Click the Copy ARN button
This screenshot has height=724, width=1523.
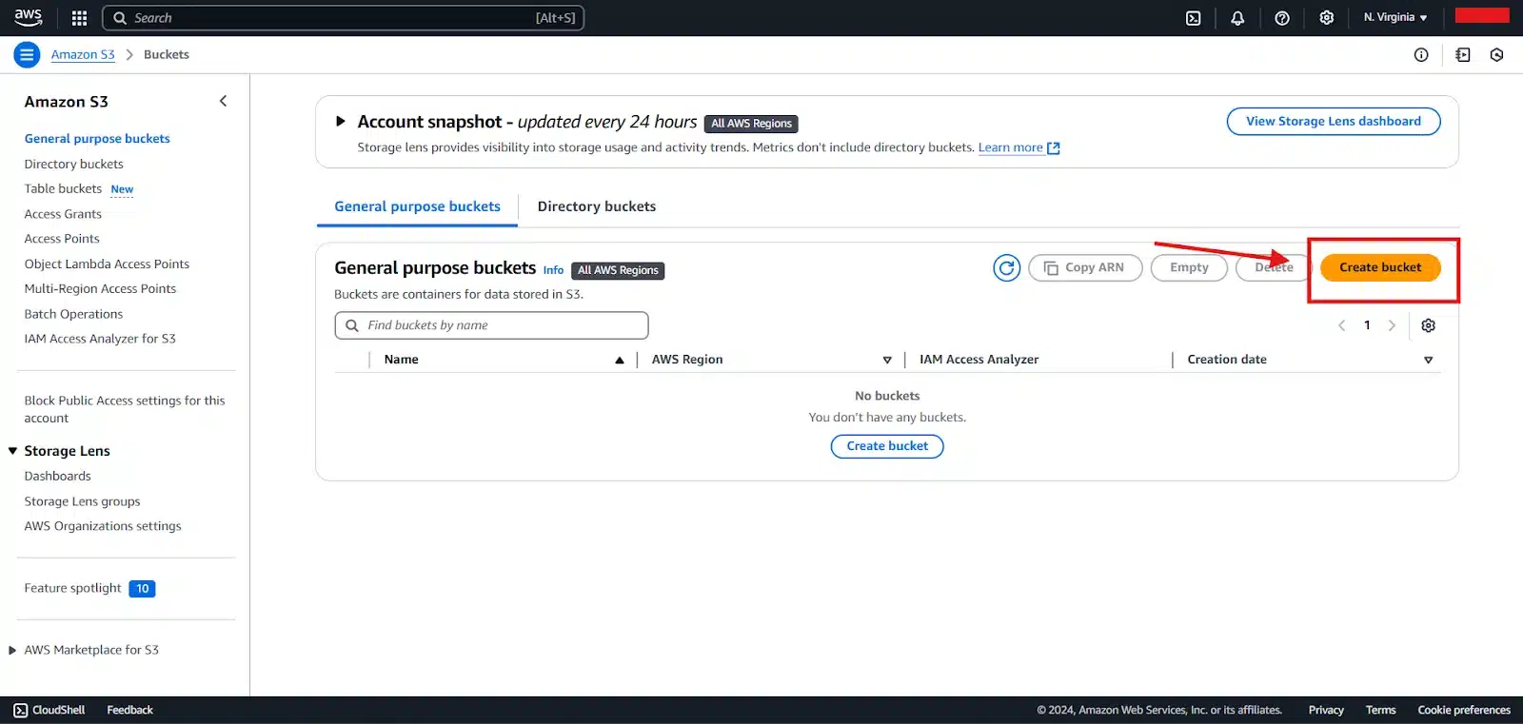coord(1085,268)
